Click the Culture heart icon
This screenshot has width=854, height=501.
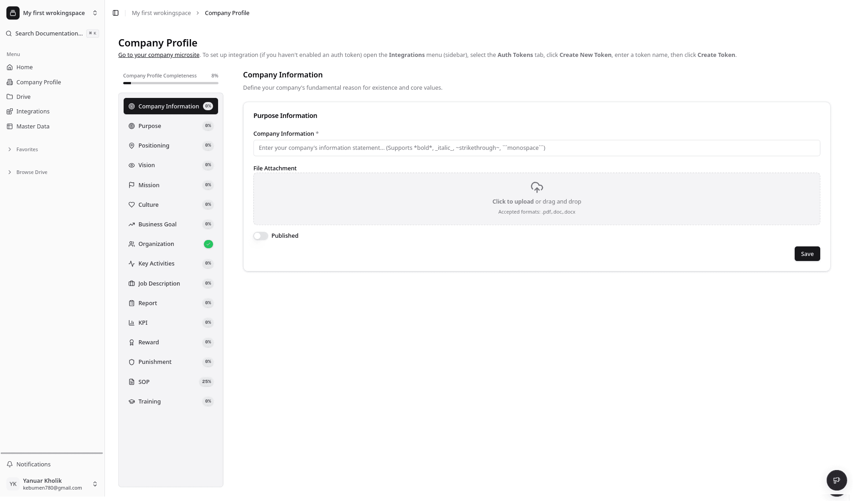coord(131,204)
